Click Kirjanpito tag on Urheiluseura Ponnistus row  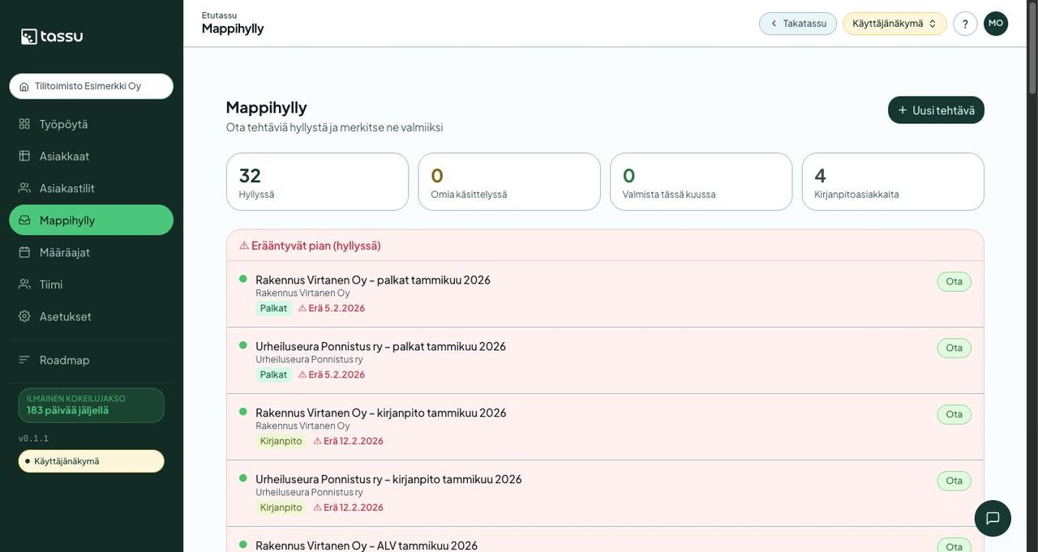pyautogui.click(x=281, y=507)
